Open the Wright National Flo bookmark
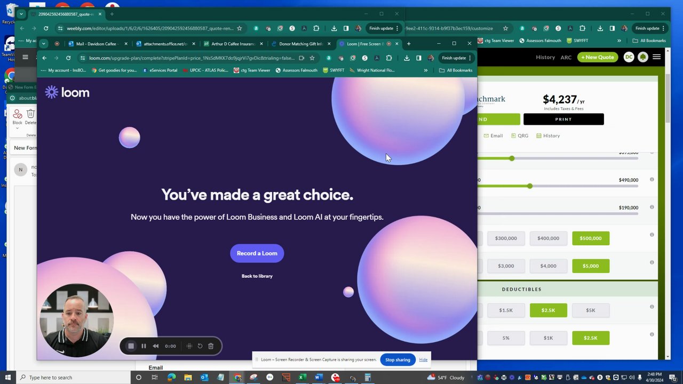The image size is (683, 384). click(372, 70)
